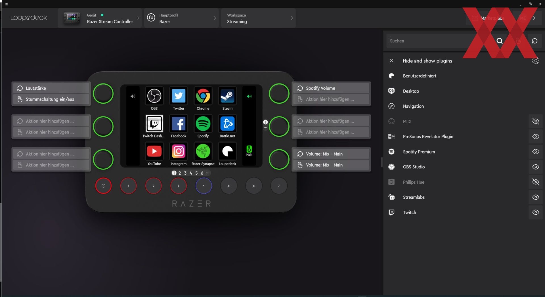The image size is (545, 297).
Task: Click round button 7
Action: (279, 186)
